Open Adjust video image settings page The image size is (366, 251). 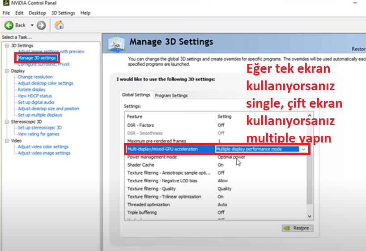pyautogui.click(x=44, y=153)
